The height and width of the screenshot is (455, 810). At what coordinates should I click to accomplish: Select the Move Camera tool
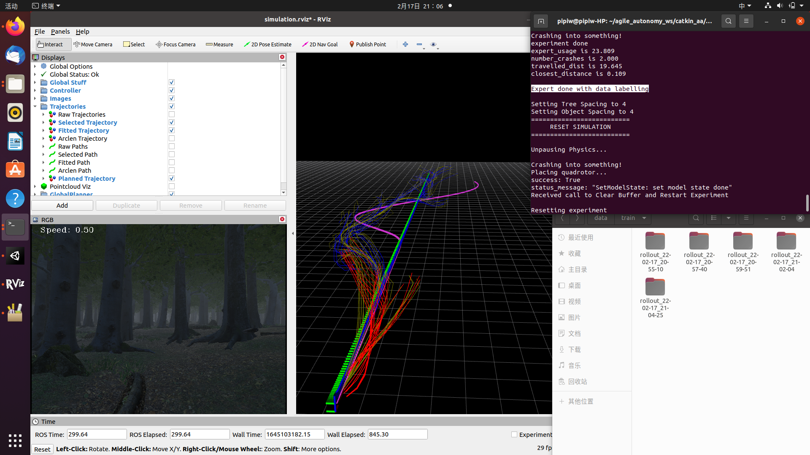[93, 44]
